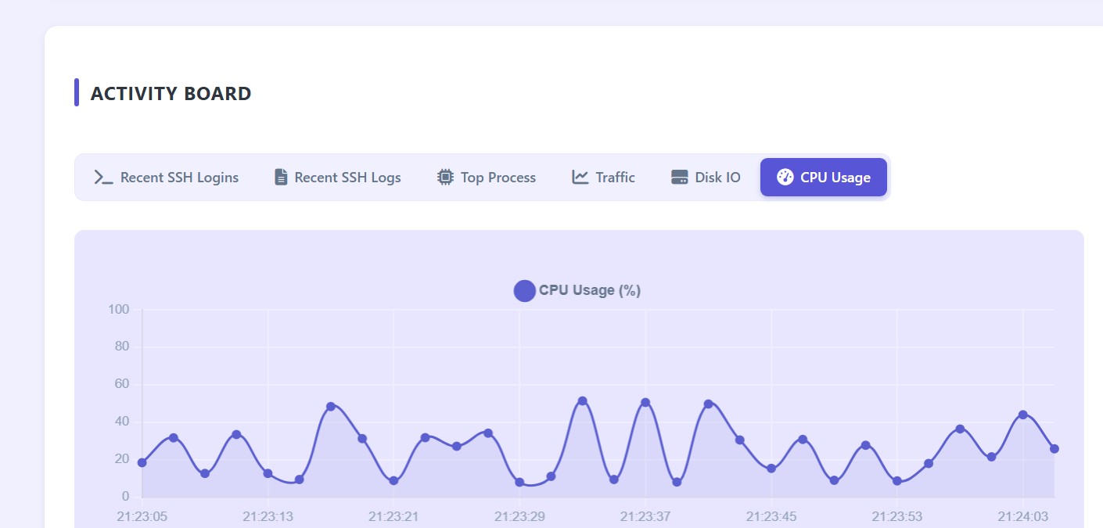Click the hard drive icon for Disk IO

[680, 178]
